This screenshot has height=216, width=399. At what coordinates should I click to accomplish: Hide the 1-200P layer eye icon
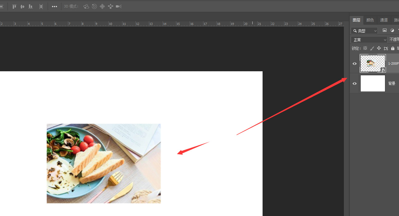click(x=354, y=63)
